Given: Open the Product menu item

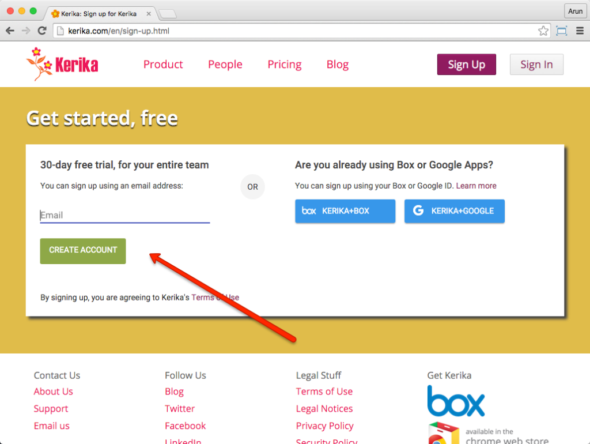Looking at the screenshot, I should point(163,65).
